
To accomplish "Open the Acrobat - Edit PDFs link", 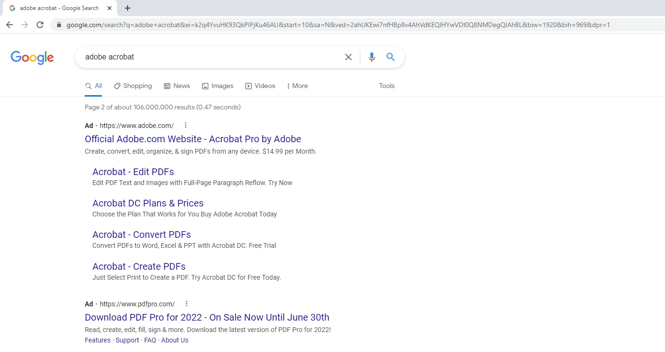I will point(133,172).
